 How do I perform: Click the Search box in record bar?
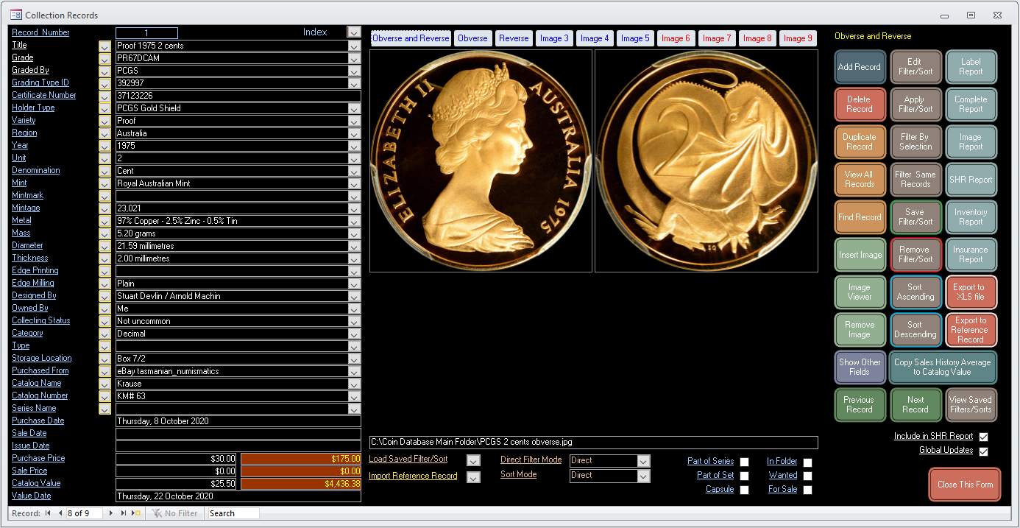pyautogui.click(x=233, y=513)
